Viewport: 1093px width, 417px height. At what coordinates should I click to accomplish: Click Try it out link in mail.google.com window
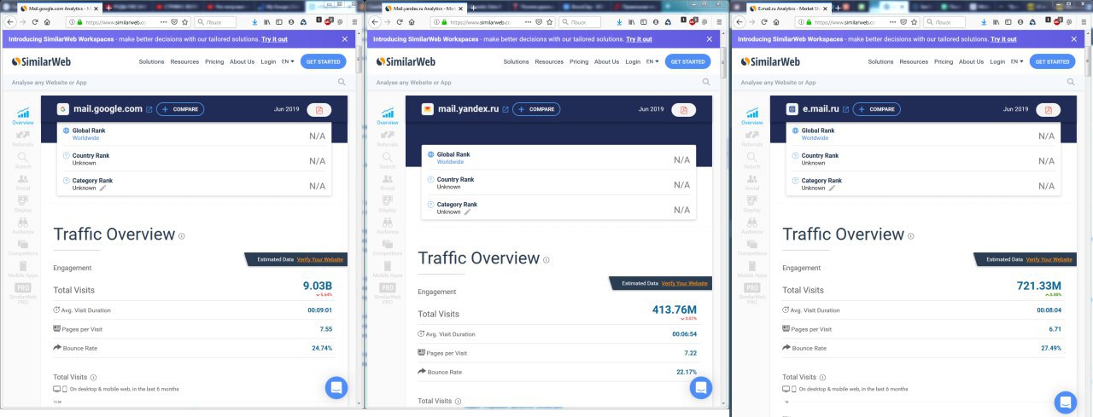tap(274, 39)
